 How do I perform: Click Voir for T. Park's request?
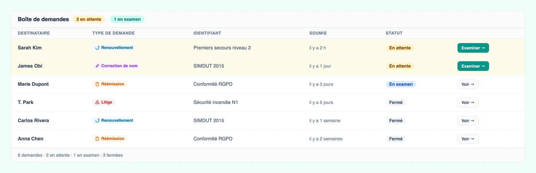pyautogui.click(x=468, y=102)
